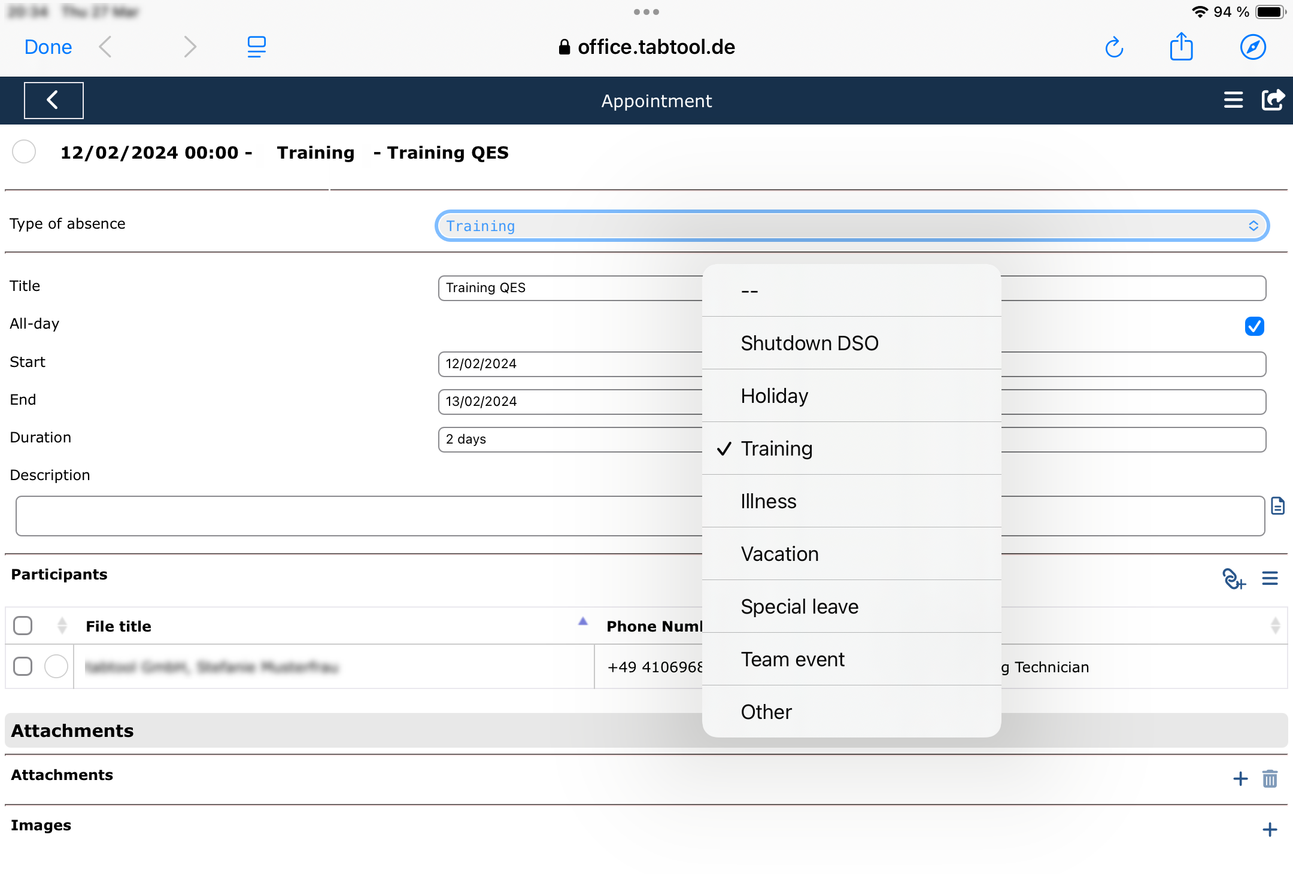Choose Vacation from absence list
The height and width of the screenshot is (874, 1293).
coord(779,554)
